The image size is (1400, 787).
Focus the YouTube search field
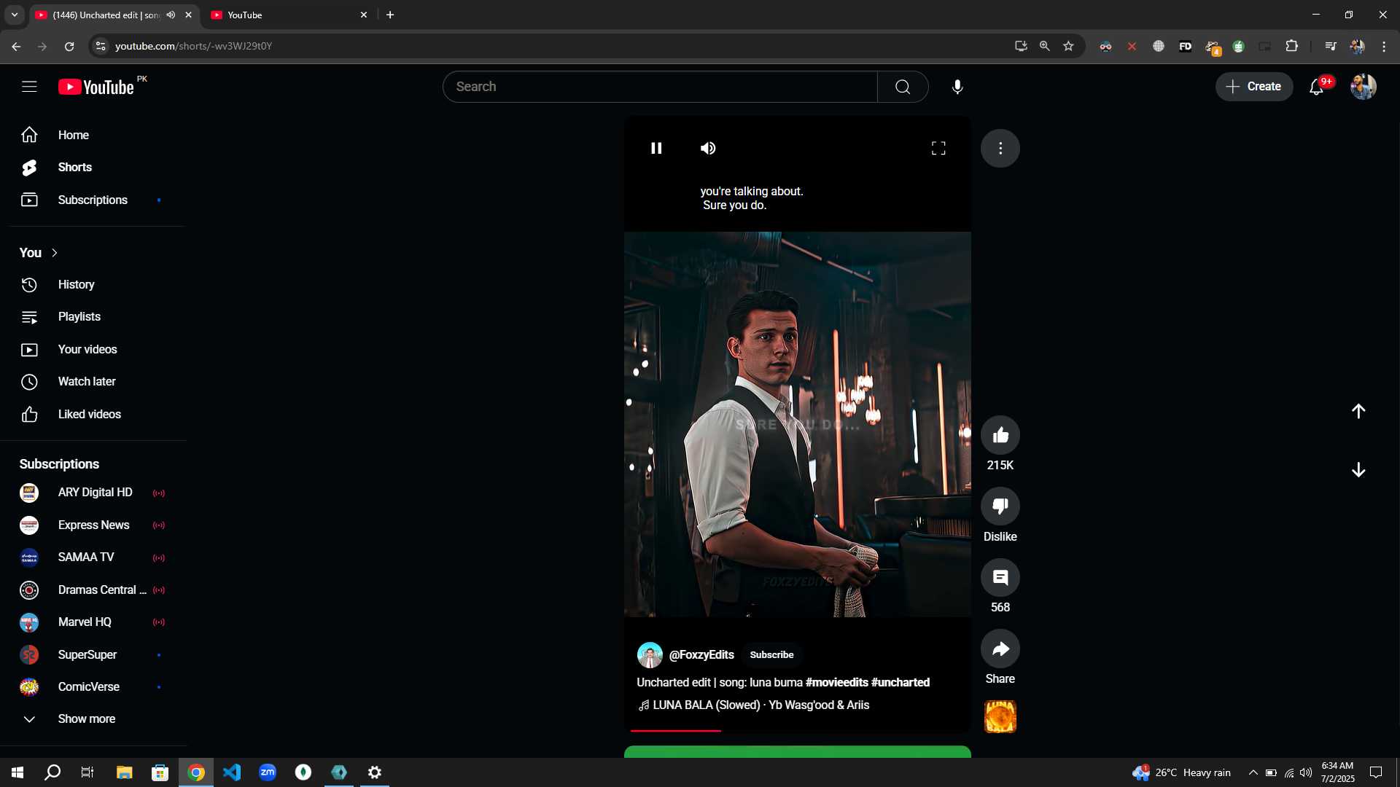pyautogui.click(x=660, y=87)
